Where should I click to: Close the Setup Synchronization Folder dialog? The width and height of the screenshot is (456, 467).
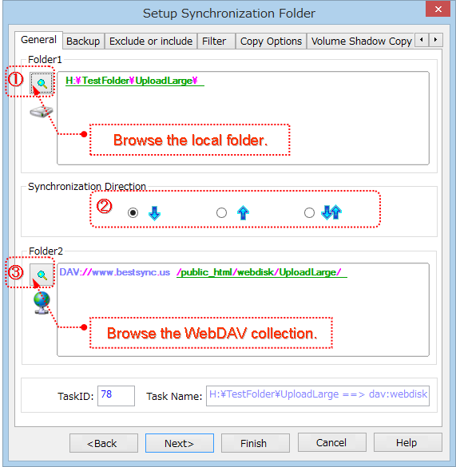point(438,9)
